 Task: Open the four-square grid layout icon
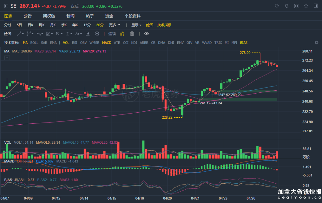pyautogui.click(x=296, y=6)
